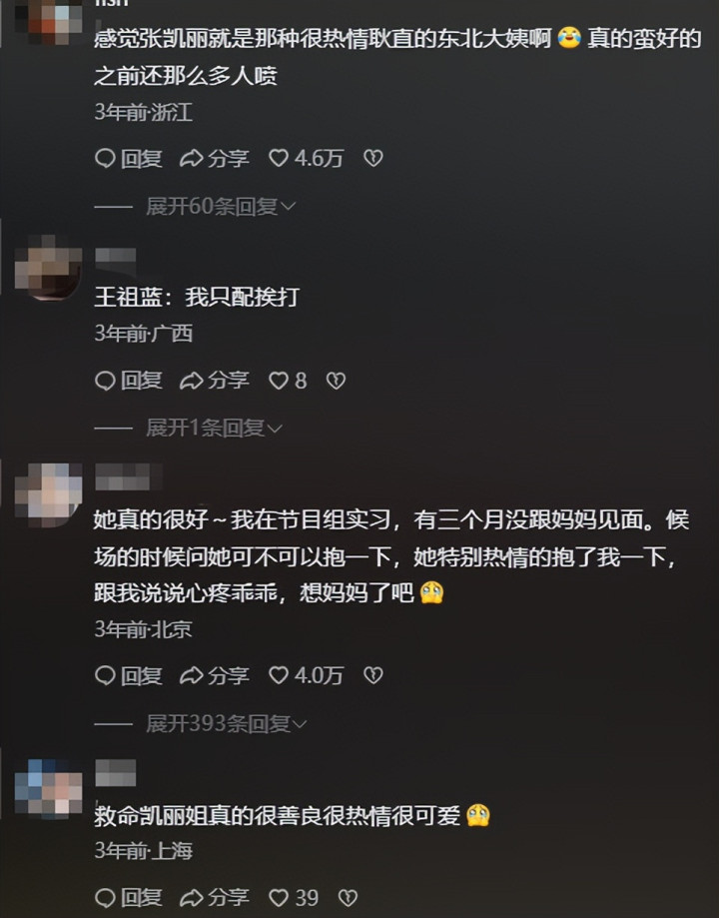The image size is (719, 918).
Task: Share the Guangxi comment
Action: click(215, 381)
